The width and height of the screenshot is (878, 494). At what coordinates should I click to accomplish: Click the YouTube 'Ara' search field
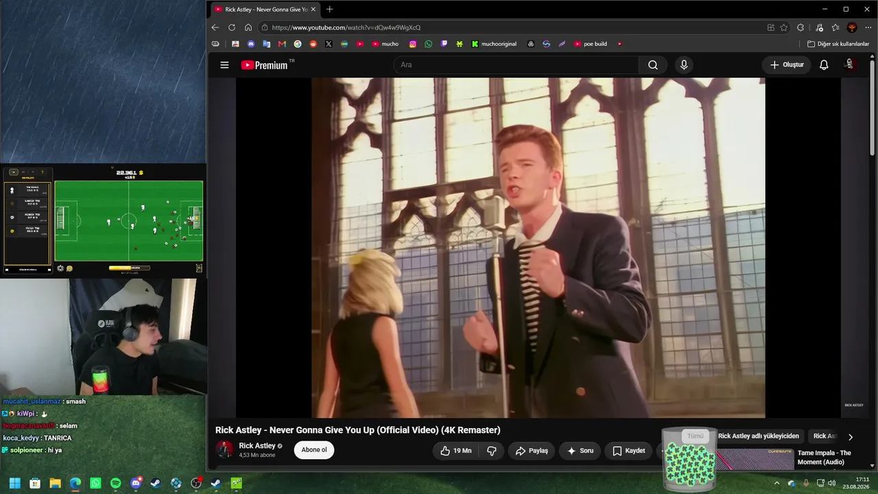coord(516,65)
